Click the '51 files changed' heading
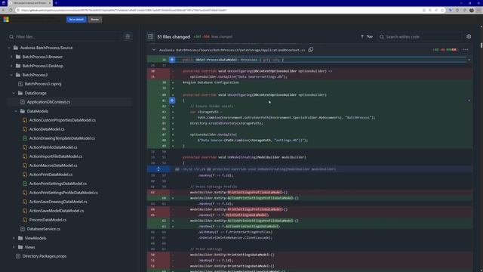Viewport: 483px width, 272px height. [174, 37]
